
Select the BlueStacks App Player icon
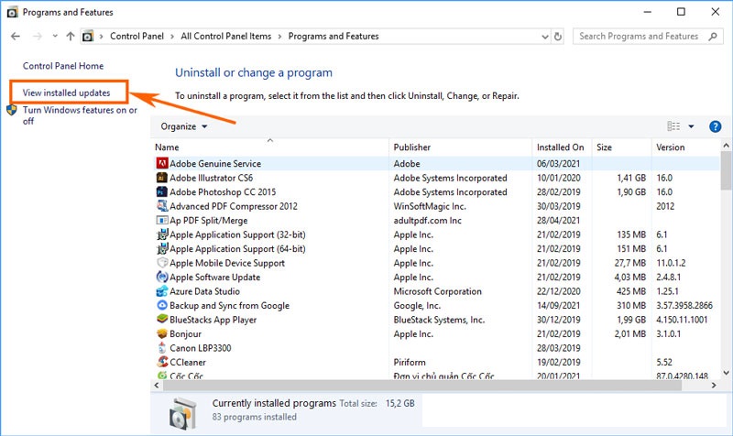pos(162,320)
